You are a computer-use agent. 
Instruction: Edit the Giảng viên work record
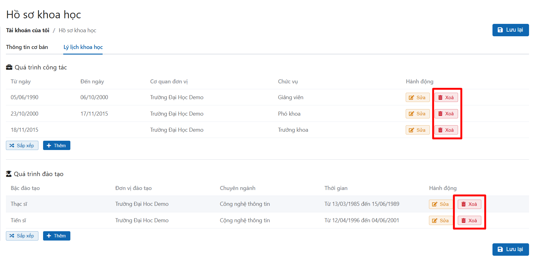[x=417, y=97]
